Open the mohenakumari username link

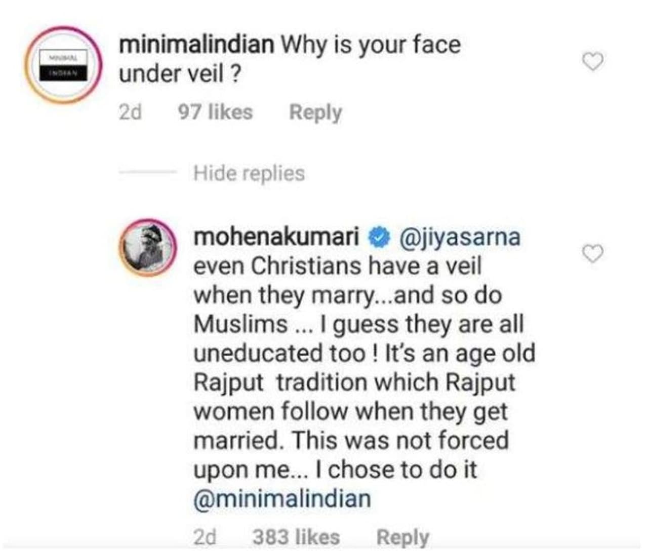[x=276, y=237]
